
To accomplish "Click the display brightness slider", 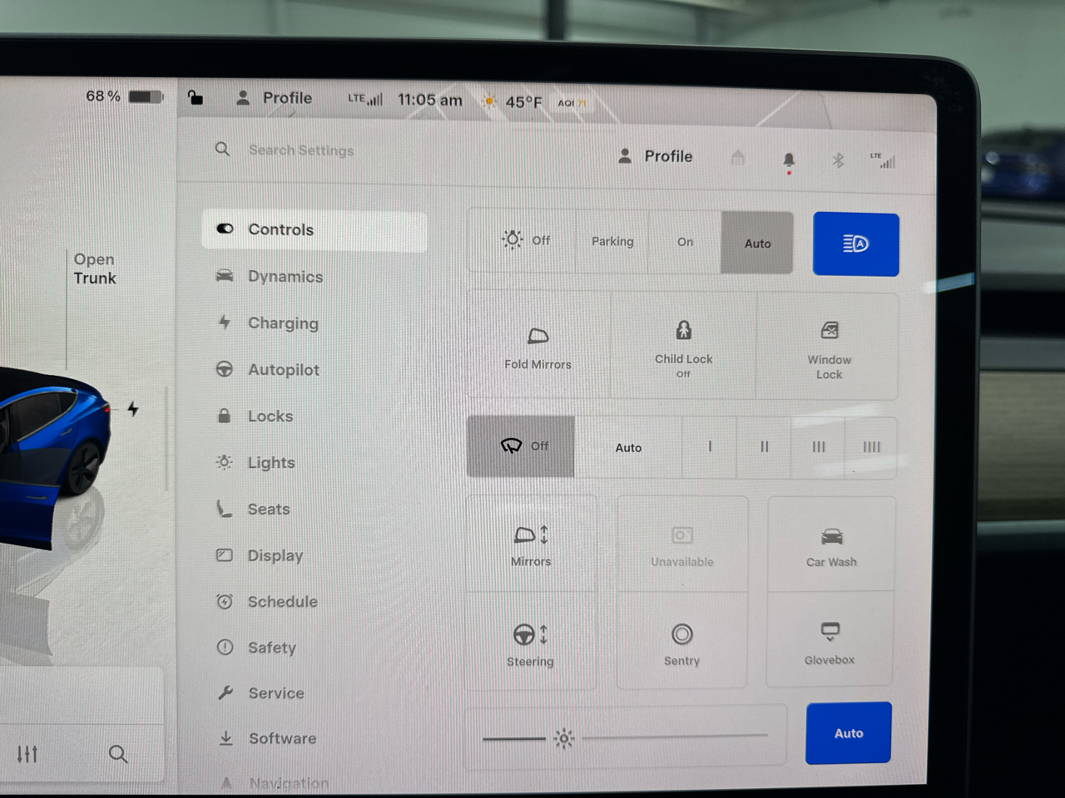I will tap(624, 737).
